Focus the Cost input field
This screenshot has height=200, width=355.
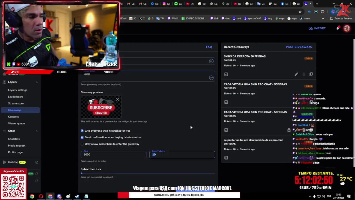pos(113,154)
